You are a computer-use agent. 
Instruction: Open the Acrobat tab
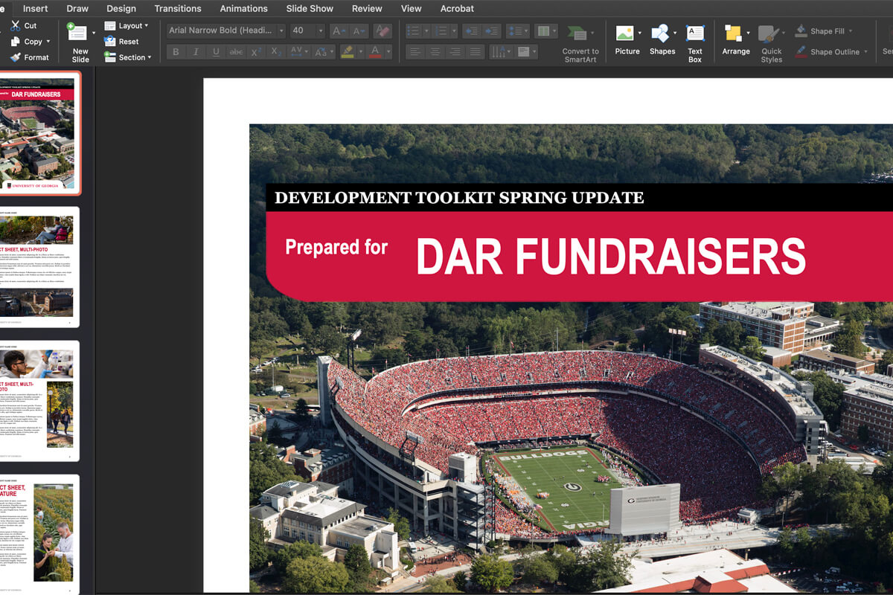(457, 8)
